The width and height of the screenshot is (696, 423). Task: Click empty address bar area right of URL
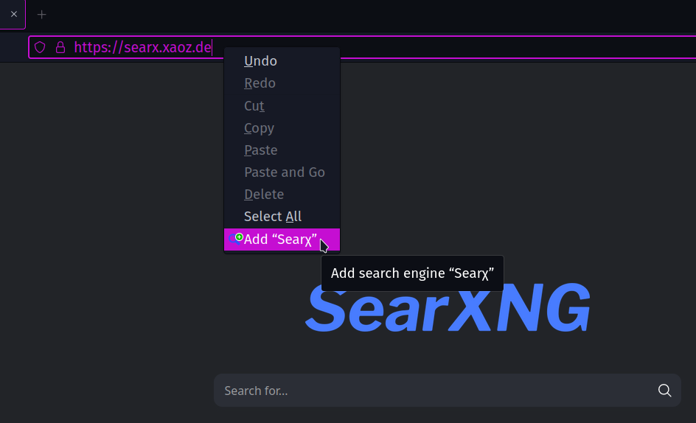pos(516,47)
